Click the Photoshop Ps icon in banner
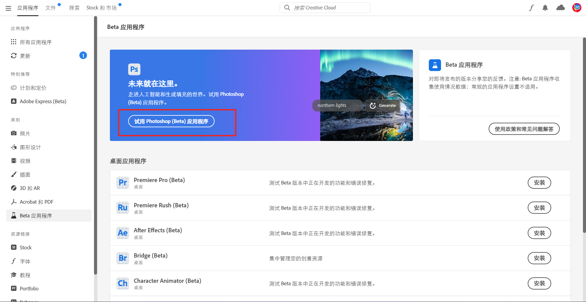The image size is (586, 302). pos(134,69)
